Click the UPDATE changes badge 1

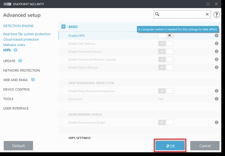pyautogui.click(x=20, y=61)
